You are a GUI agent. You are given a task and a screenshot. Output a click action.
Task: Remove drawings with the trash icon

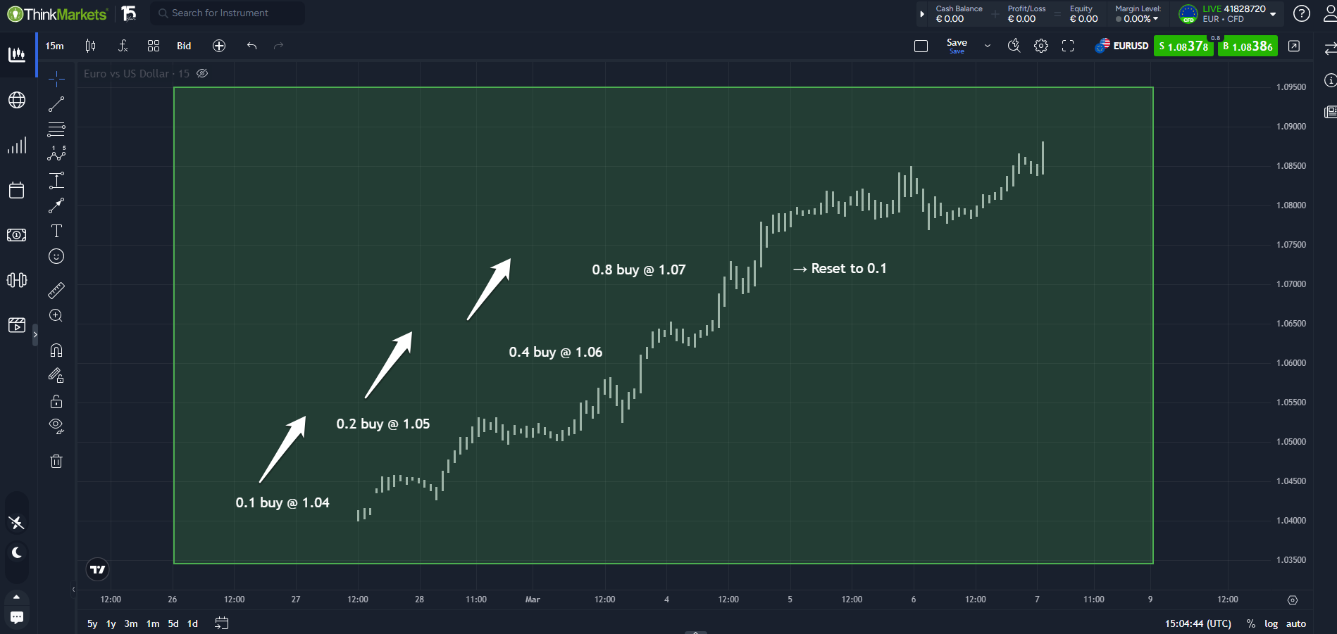coord(56,461)
